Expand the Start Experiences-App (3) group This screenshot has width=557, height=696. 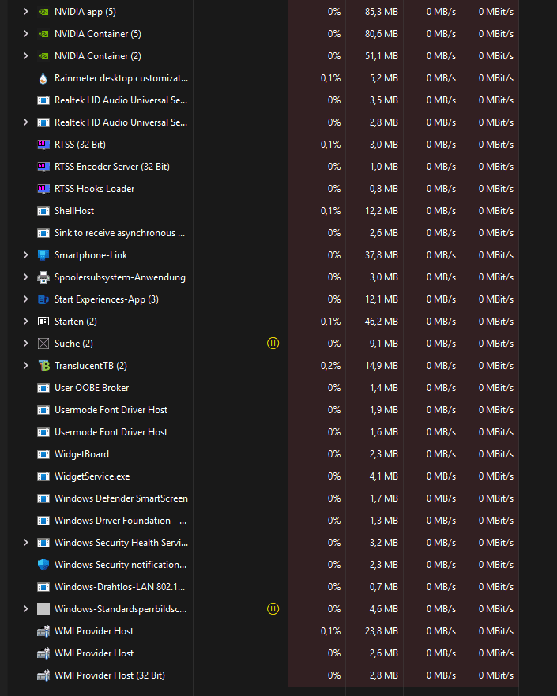(x=25, y=299)
